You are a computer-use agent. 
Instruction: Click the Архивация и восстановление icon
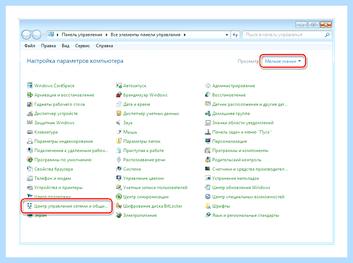pos(30,95)
